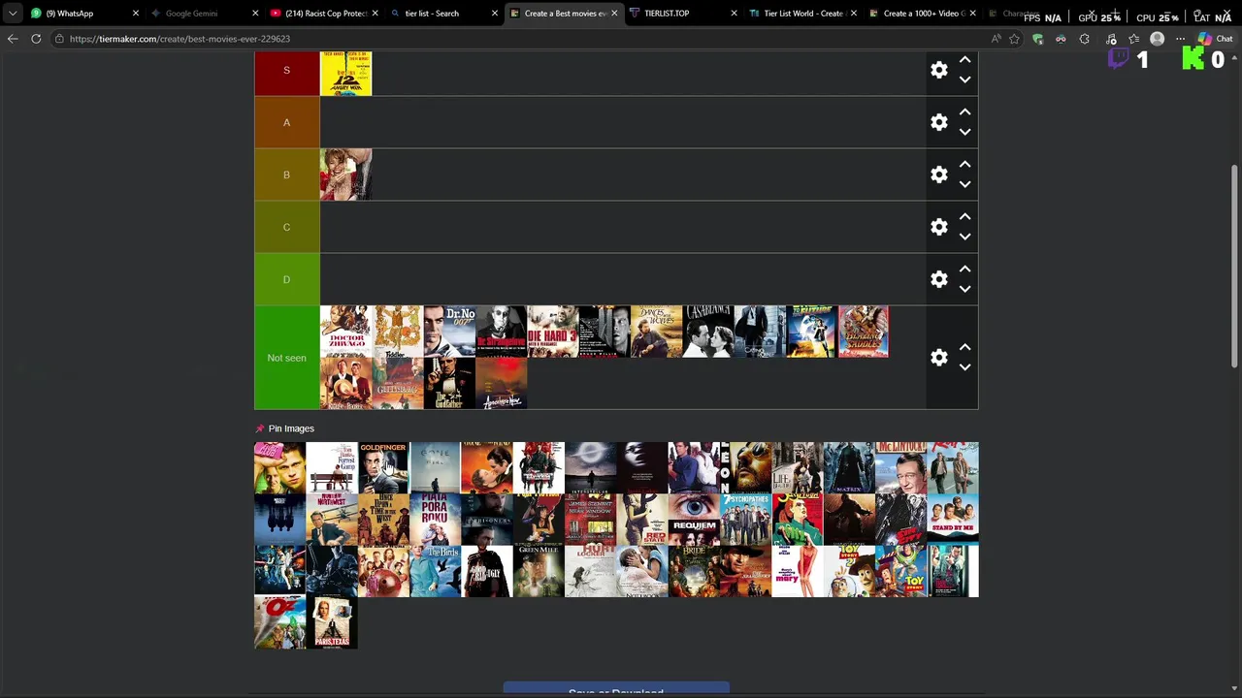This screenshot has height=698, width=1242.
Task: Select the Apocalypse Now poster
Action: point(501,383)
